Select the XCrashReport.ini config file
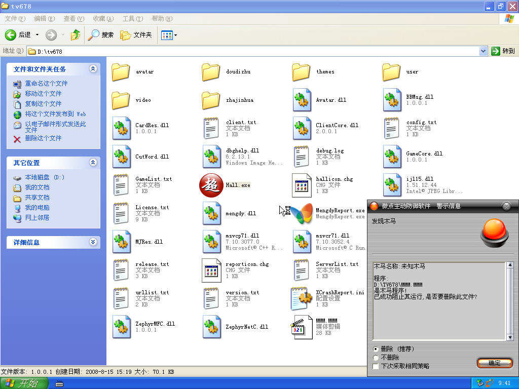Screen dimensions: 519x389 302,299
